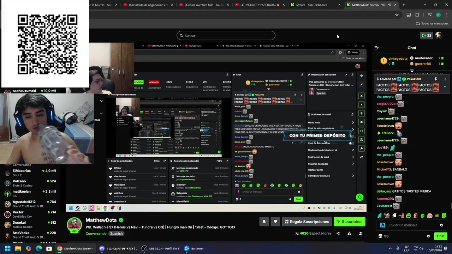Switch to 'VIOLINES Y PARCHADAS' tab

(x=260, y=5)
